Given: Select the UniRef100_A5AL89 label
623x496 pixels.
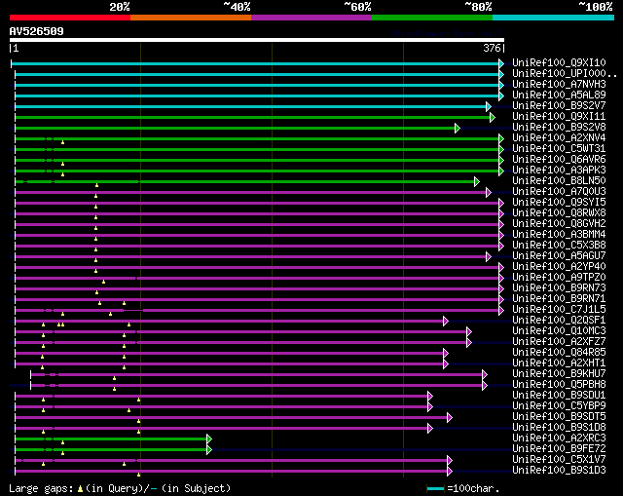Looking at the screenshot, I should point(559,95).
